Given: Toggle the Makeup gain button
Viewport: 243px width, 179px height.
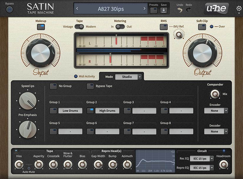Looking at the screenshot, I should 41,27.
